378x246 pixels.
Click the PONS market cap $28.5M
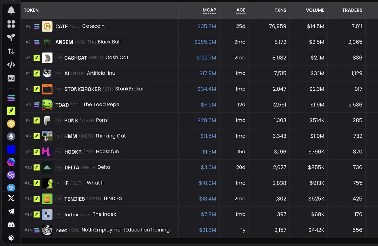(x=207, y=120)
